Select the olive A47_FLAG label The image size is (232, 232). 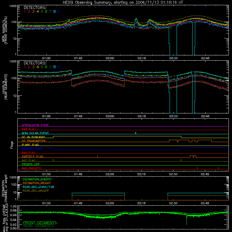point(28,160)
